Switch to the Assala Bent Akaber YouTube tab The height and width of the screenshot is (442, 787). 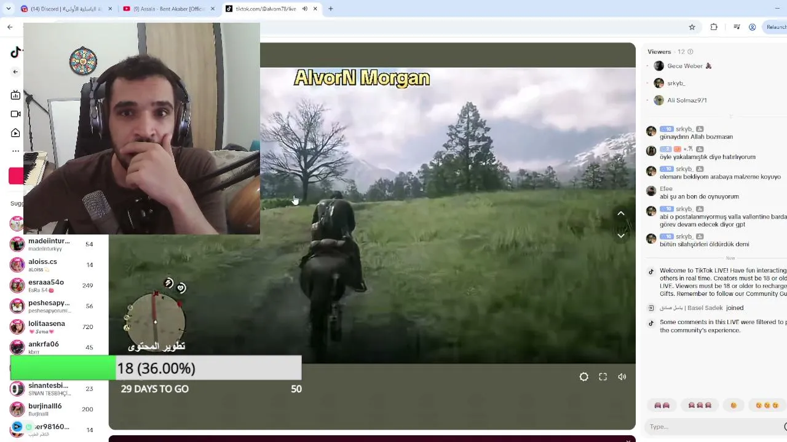[x=168, y=9]
